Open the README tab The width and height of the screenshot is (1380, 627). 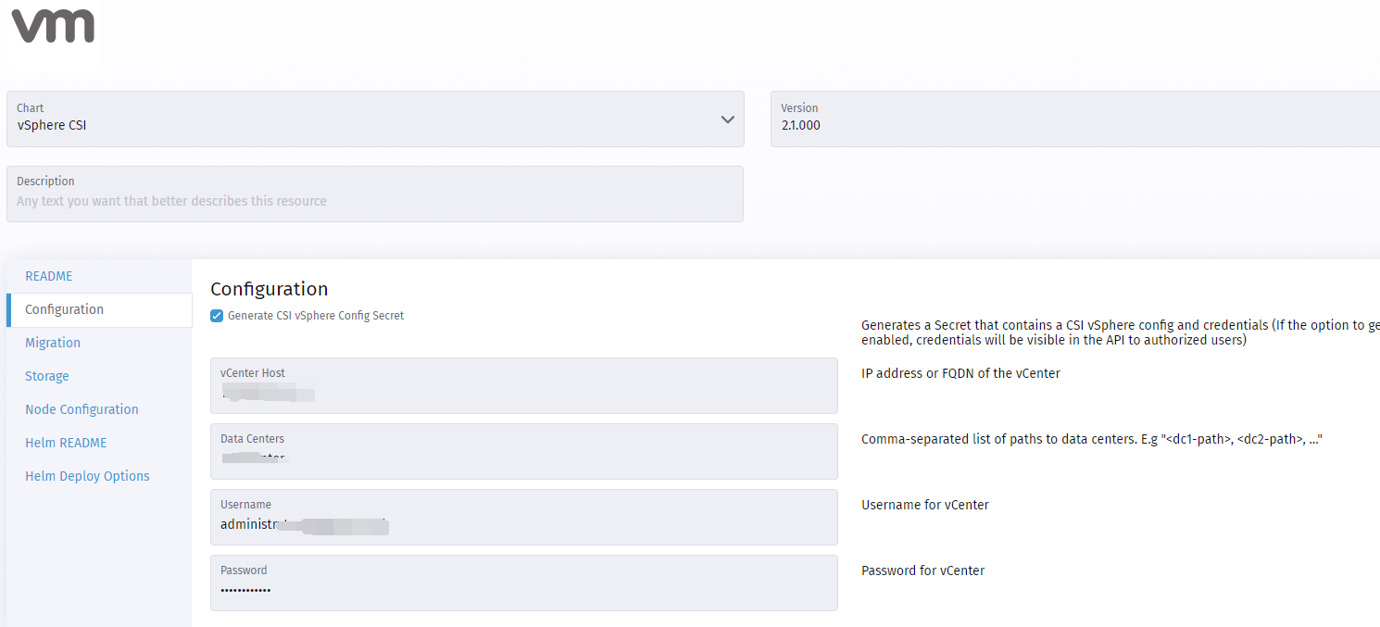point(49,276)
